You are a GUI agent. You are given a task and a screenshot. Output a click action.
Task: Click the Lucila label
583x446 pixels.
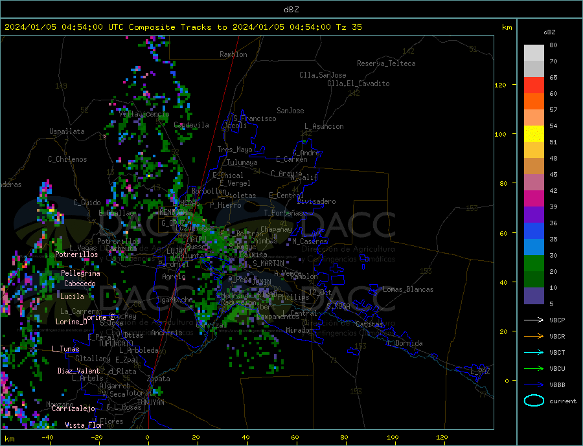click(x=72, y=296)
